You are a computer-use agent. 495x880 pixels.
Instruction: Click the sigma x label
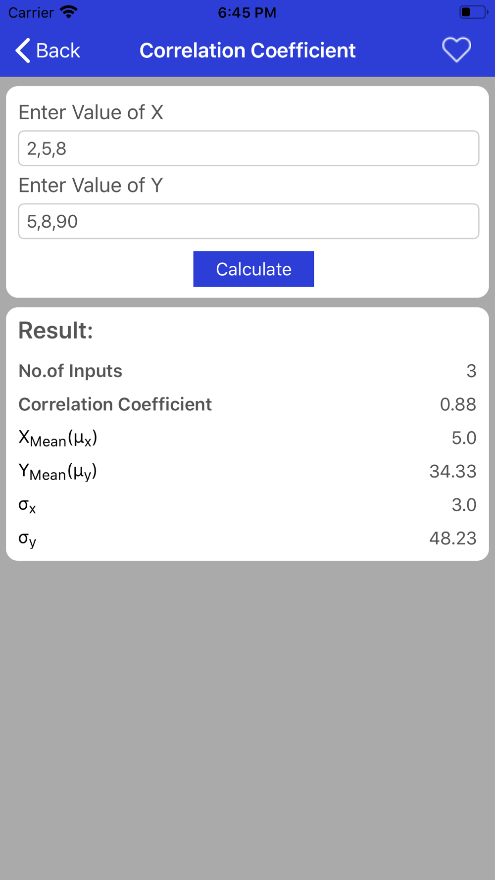(x=27, y=505)
